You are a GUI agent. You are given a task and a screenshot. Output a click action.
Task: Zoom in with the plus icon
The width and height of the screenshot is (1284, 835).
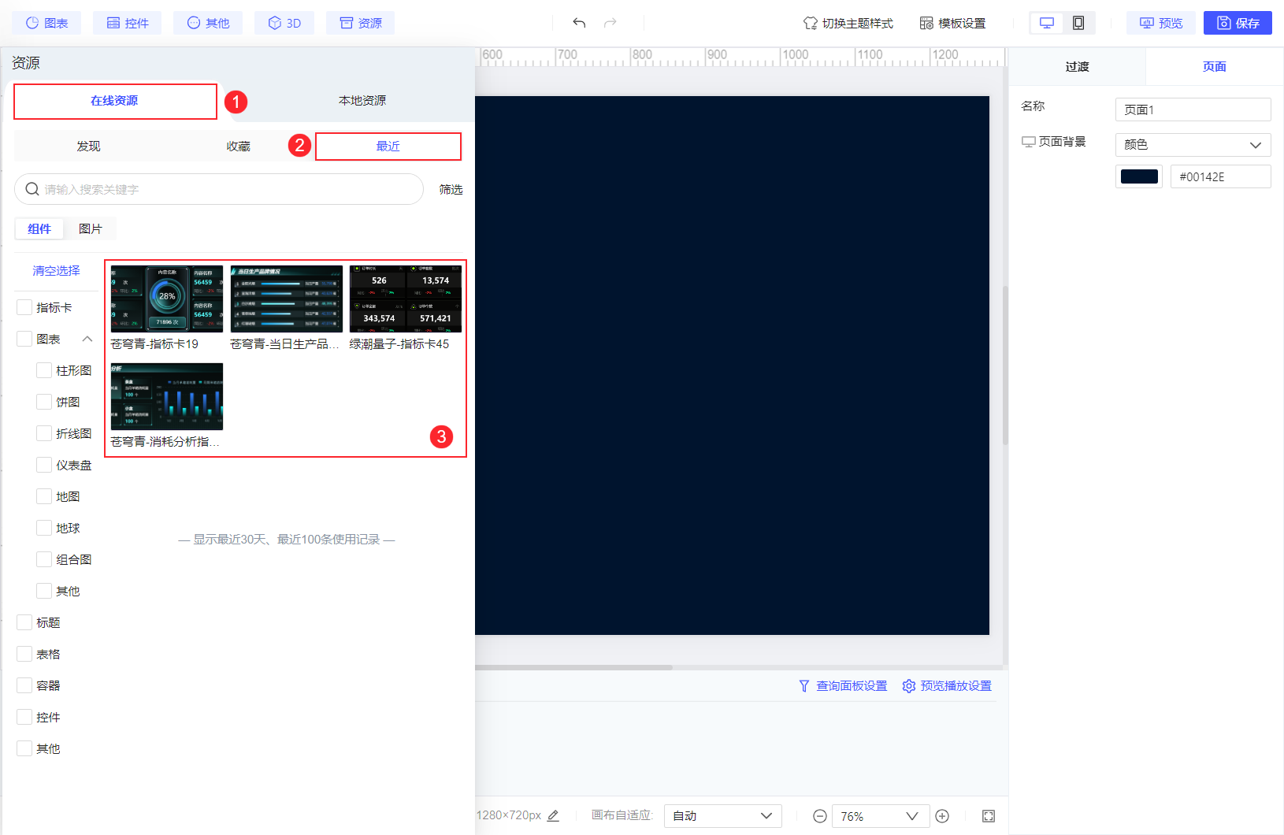pyautogui.click(x=942, y=816)
